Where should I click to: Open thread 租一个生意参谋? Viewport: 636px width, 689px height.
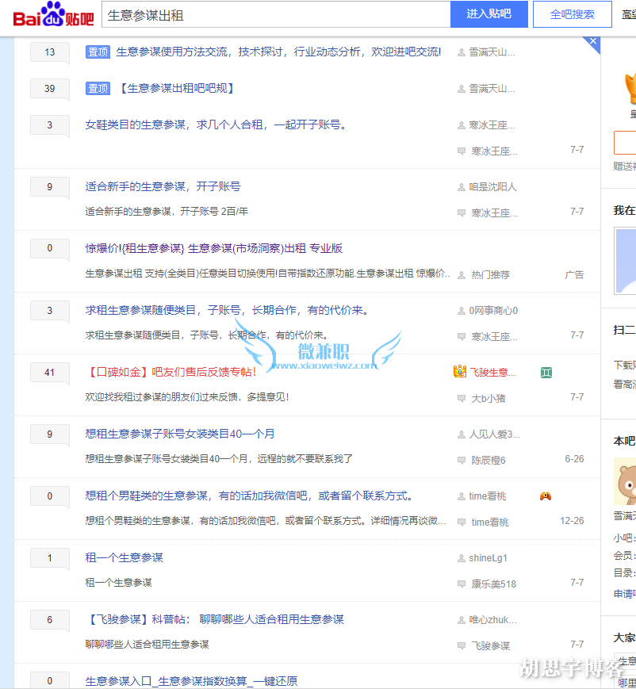124,557
